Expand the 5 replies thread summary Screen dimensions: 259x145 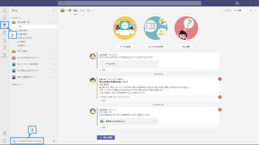[114, 97]
